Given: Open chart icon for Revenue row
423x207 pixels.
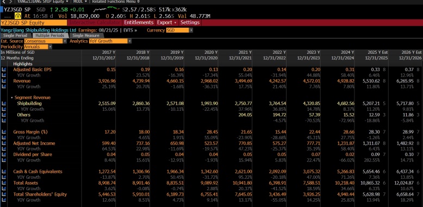Looking at the screenshot, I should coord(4,81).
